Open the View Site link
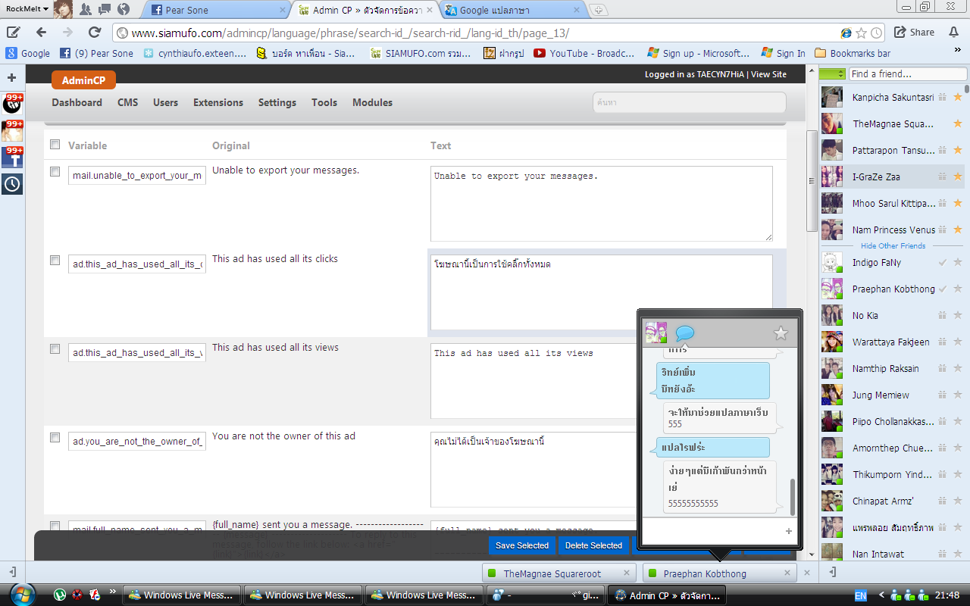This screenshot has height=606, width=970. point(768,74)
